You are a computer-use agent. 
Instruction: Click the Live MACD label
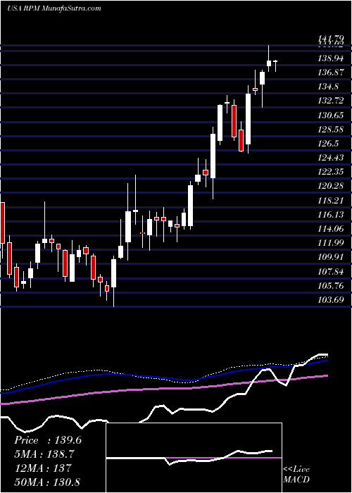(x=296, y=475)
